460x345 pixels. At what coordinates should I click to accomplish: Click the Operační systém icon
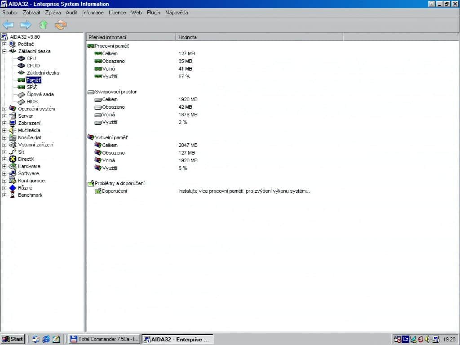(x=13, y=109)
